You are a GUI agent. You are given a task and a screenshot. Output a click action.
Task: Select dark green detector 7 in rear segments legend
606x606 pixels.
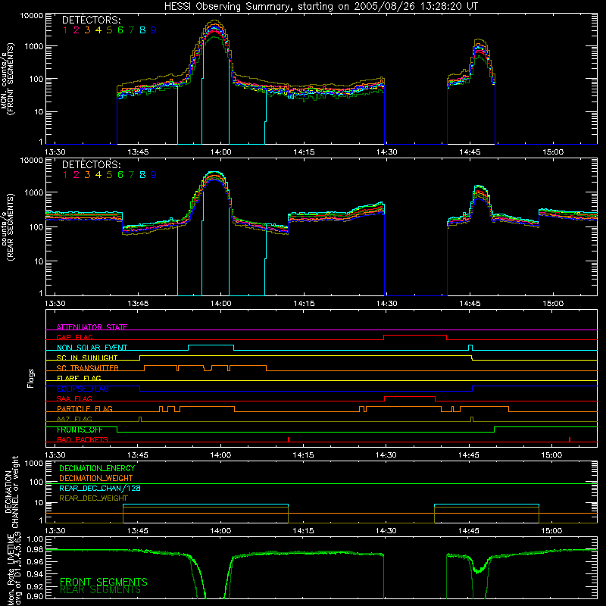(131, 175)
